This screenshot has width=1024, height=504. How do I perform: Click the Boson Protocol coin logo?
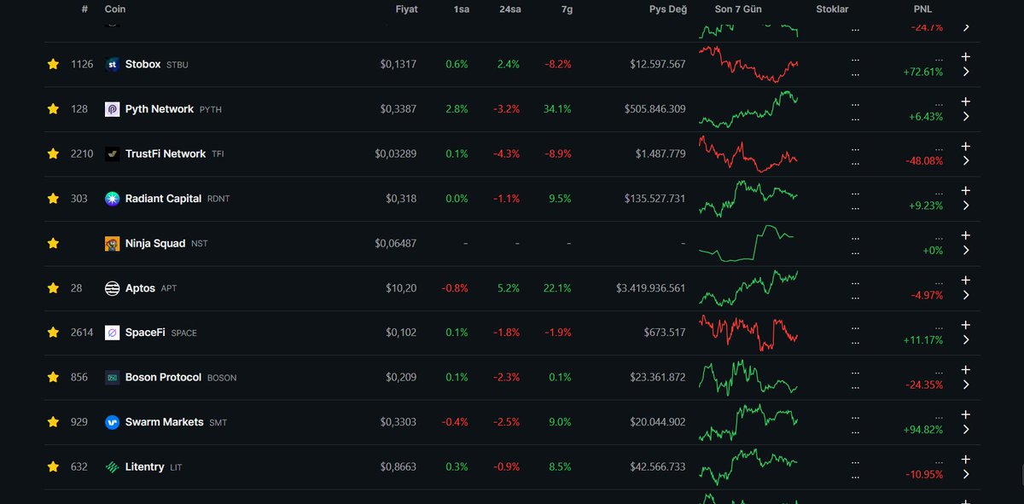pos(112,377)
